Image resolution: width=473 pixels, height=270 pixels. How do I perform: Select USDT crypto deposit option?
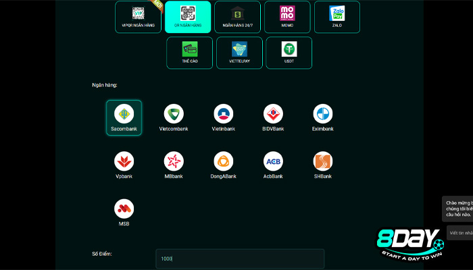(x=289, y=53)
